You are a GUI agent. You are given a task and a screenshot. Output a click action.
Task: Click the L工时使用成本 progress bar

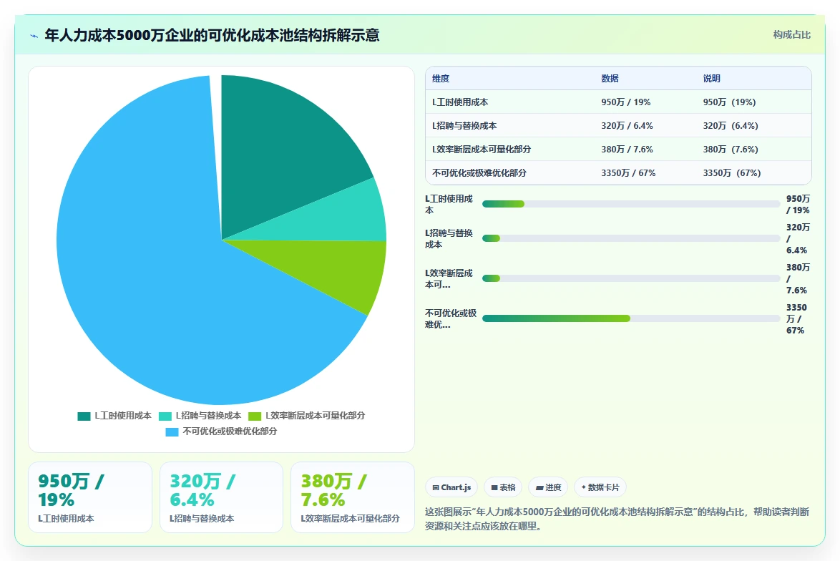(631, 204)
